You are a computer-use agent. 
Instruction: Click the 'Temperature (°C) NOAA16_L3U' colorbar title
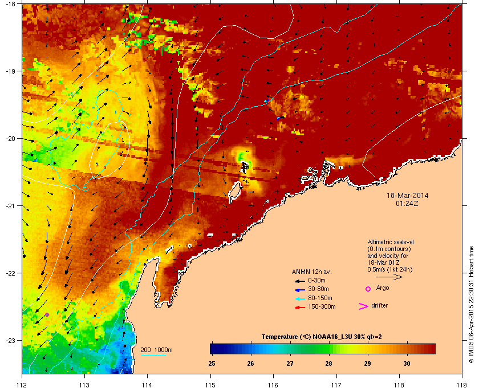click(x=322, y=337)
